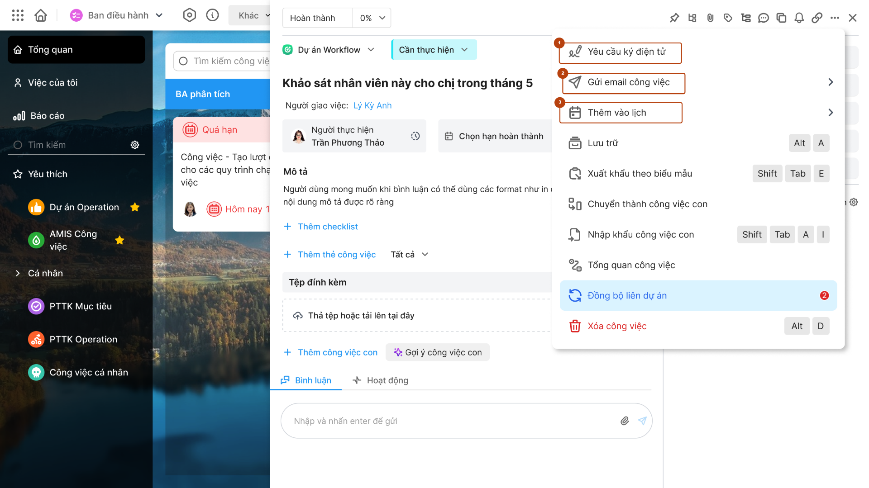The height and width of the screenshot is (488, 869).
Task: Open the comment bubble icon in toolbar
Action: point(764,18)
